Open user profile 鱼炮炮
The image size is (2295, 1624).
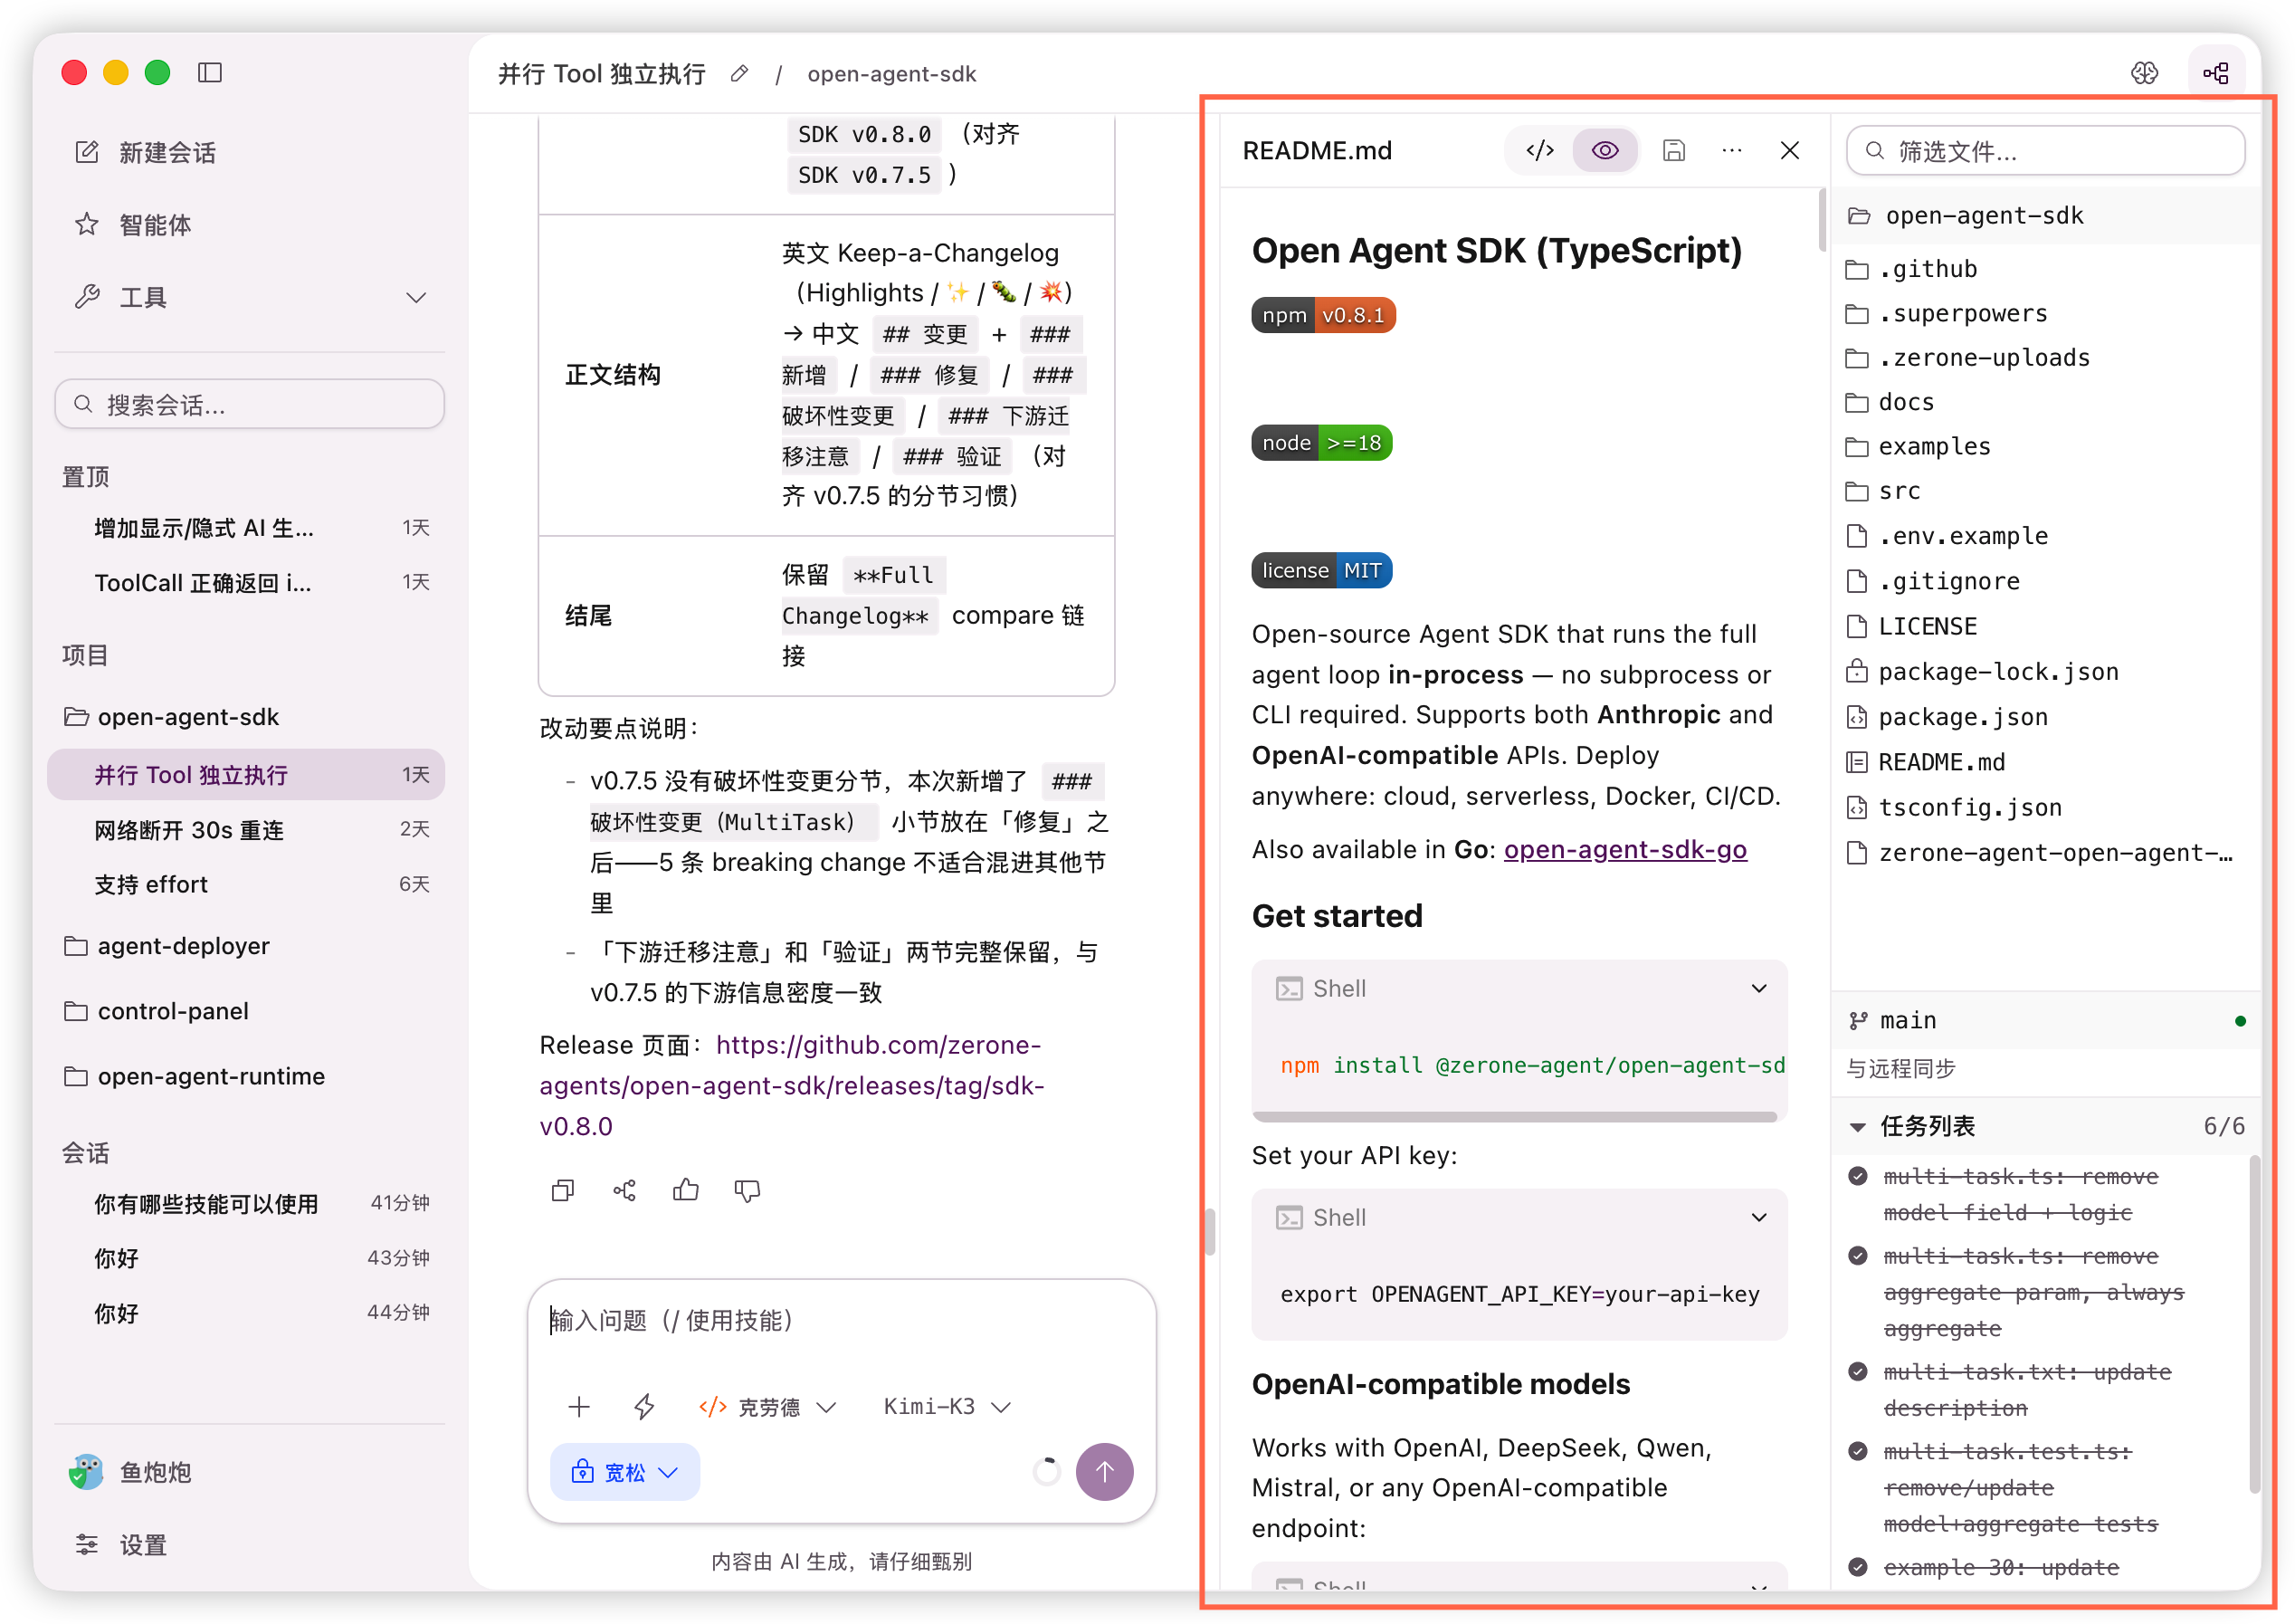point(130,1472)
